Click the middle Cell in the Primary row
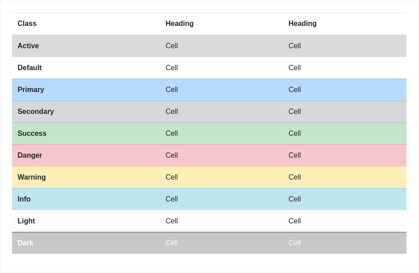This screenshot has height=273, width=419. click(x=172, y=90)
